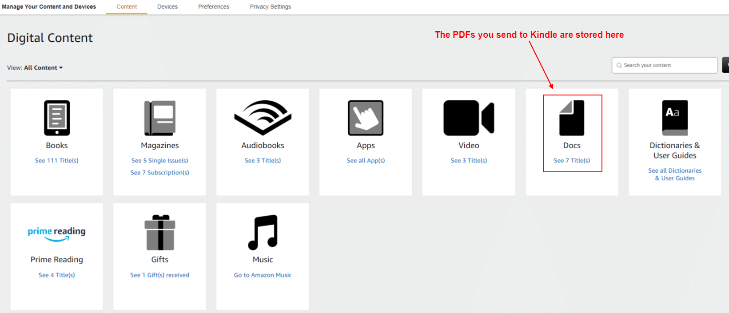The height and width of the screenshot is (313, 729).
Task: Focus the Search your content field
Action: pos(665,65)
